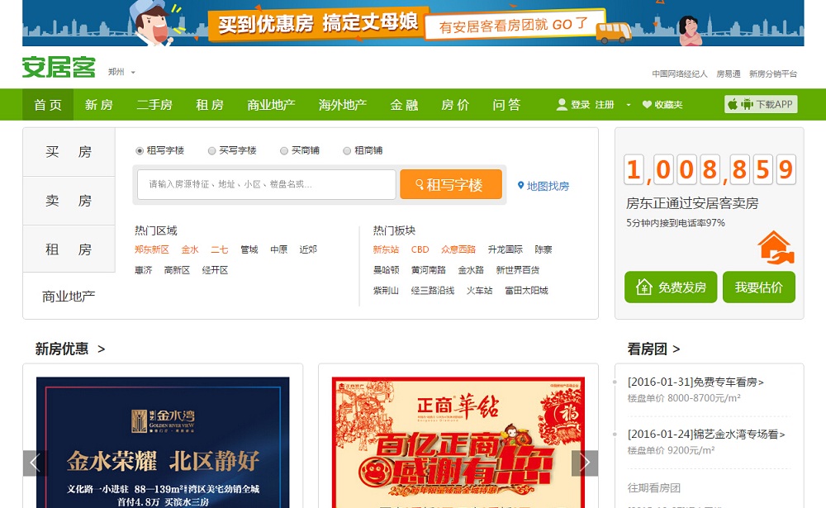Image resolution: width=826 pixels, height=508 pixels.
Task: Choose the 郑东新区 hot area
Action: pos(152,249)
